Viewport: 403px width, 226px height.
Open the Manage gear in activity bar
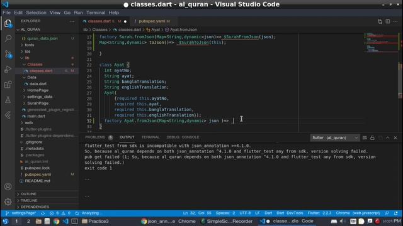8,202
